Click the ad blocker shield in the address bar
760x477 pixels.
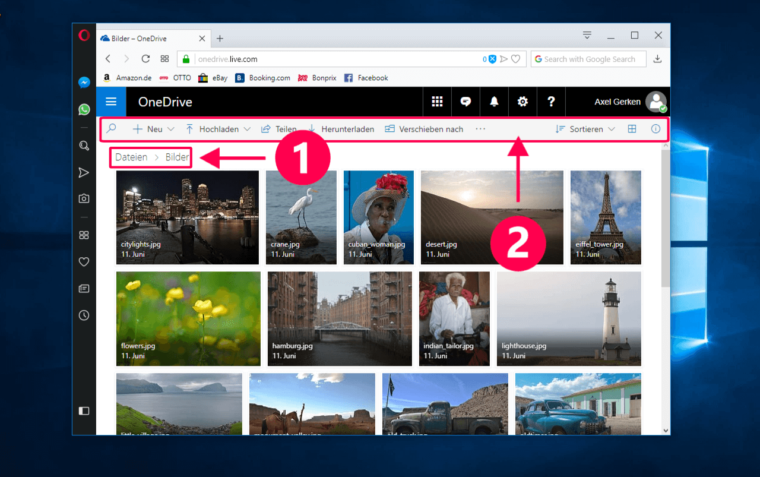(x=492, y=59)
